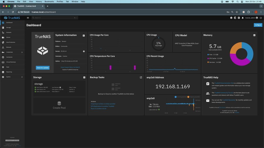Open Storage from the sidebar
The height and width of the screenshot is (148, 264).
point(9,27)
